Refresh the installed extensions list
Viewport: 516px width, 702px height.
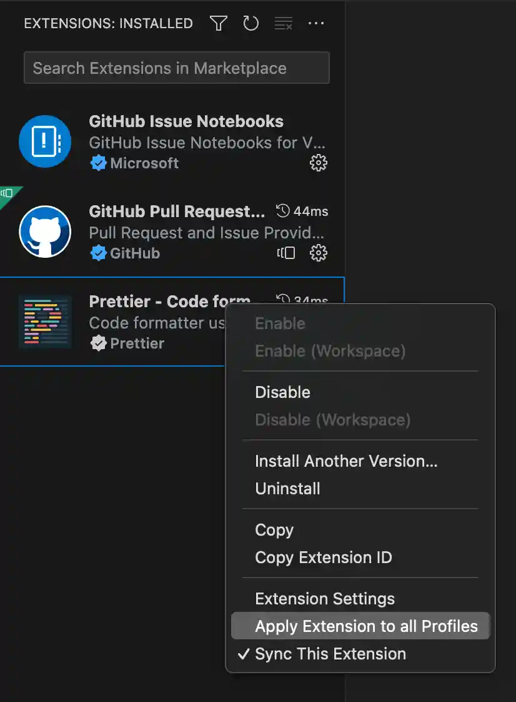(251, 23)
